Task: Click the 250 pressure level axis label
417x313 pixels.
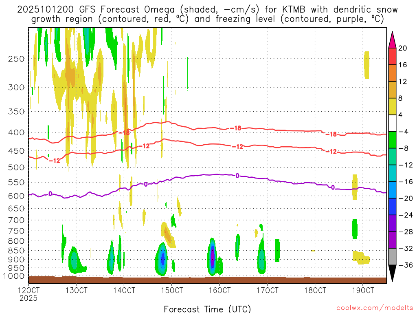Action: click(16, 59)
